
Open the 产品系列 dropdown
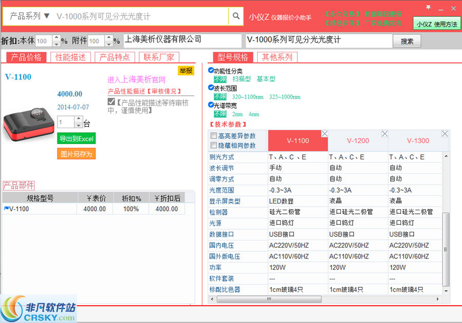[x=29, y=16]
